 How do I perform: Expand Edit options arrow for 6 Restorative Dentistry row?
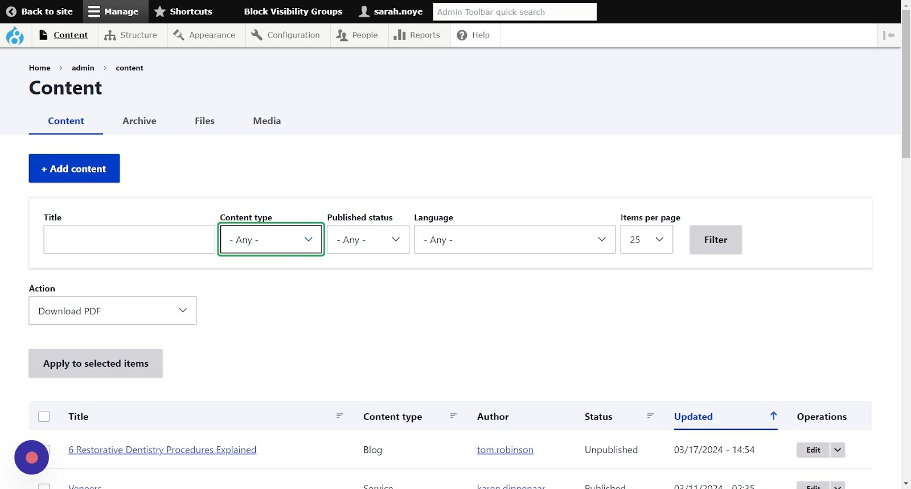coord(838,450)
